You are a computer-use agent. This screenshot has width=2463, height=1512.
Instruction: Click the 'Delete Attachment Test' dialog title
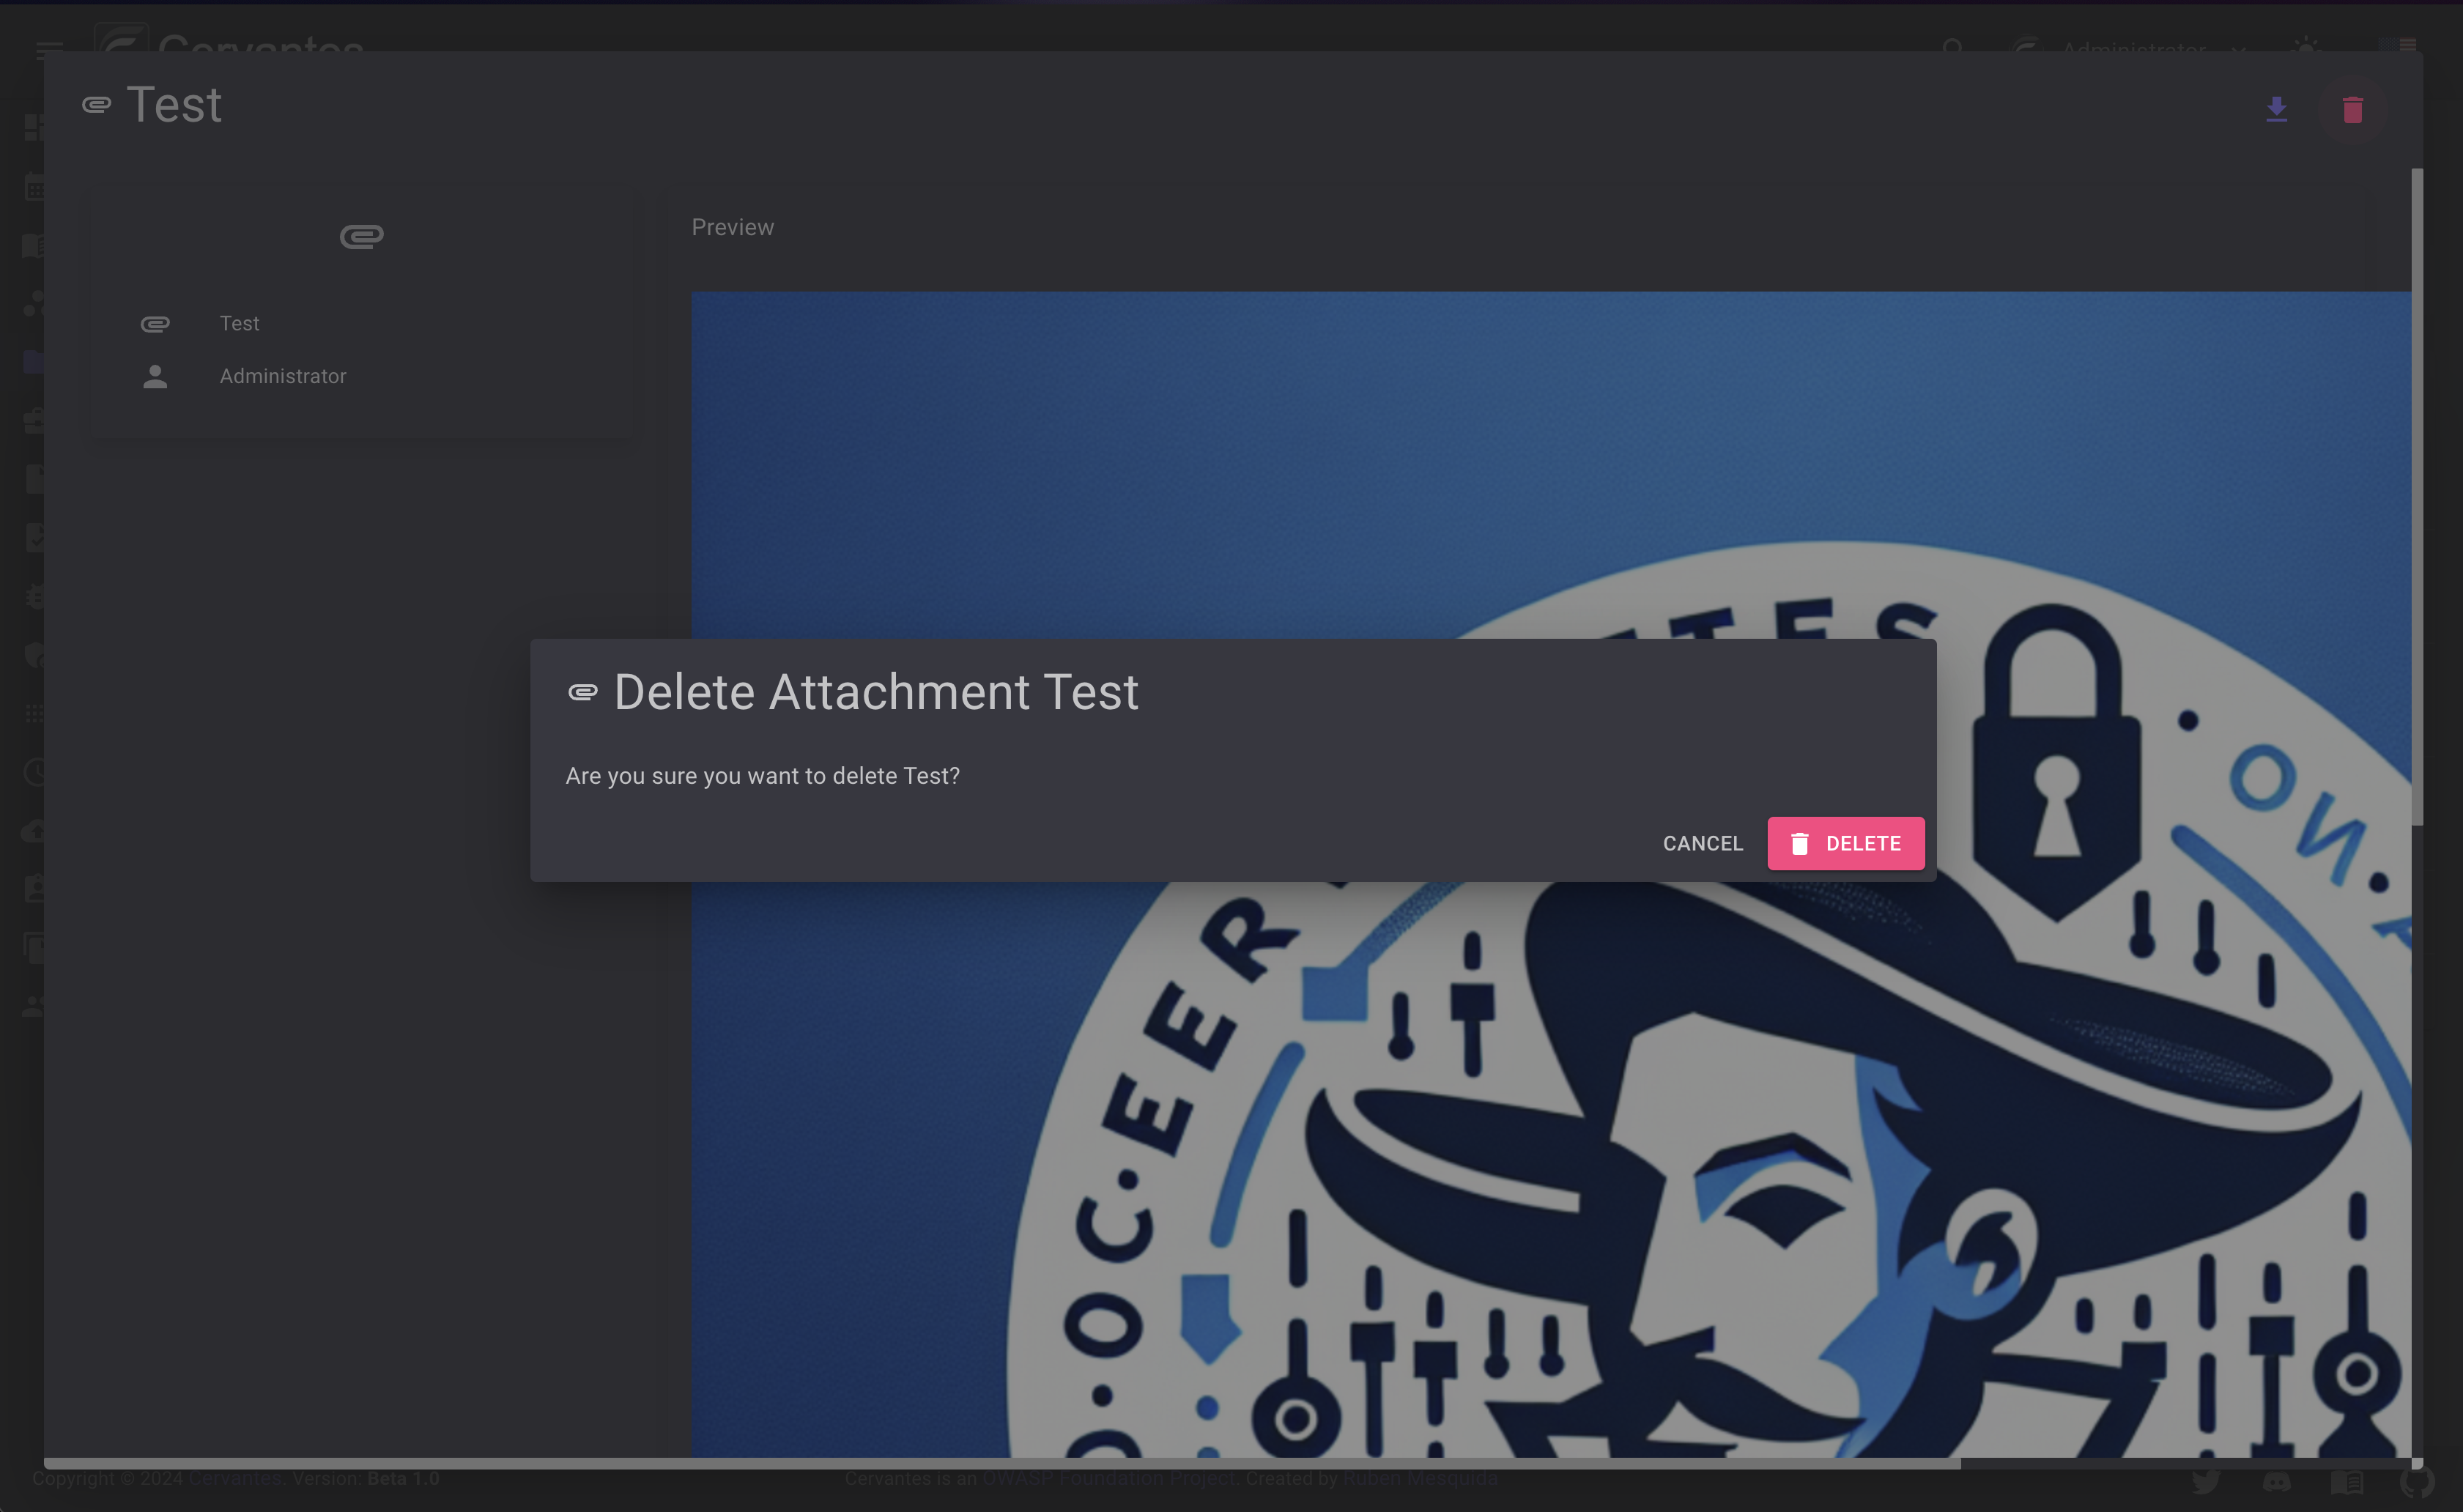[876, 692]
